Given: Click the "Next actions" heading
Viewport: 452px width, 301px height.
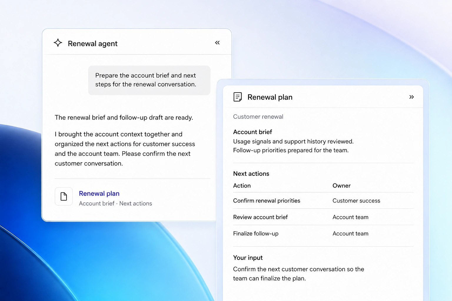Looking at the screenshot, I should (x=251, y=174).
